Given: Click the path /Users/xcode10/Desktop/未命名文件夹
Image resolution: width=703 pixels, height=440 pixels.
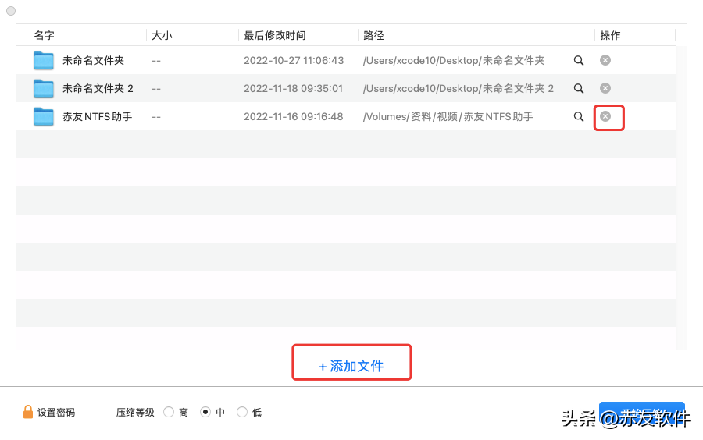Looking at the screenshot, I should click(454, 60).
